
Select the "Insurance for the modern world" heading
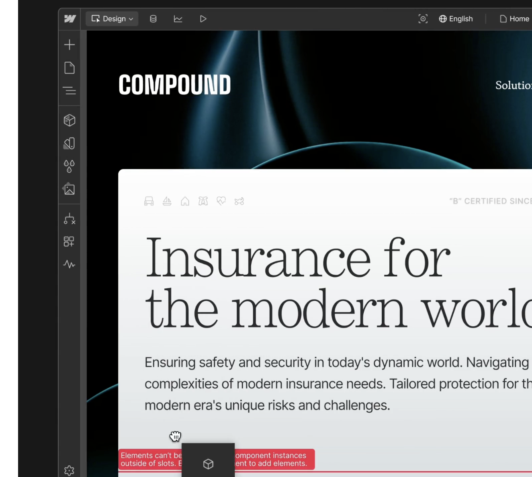[338, 284]
